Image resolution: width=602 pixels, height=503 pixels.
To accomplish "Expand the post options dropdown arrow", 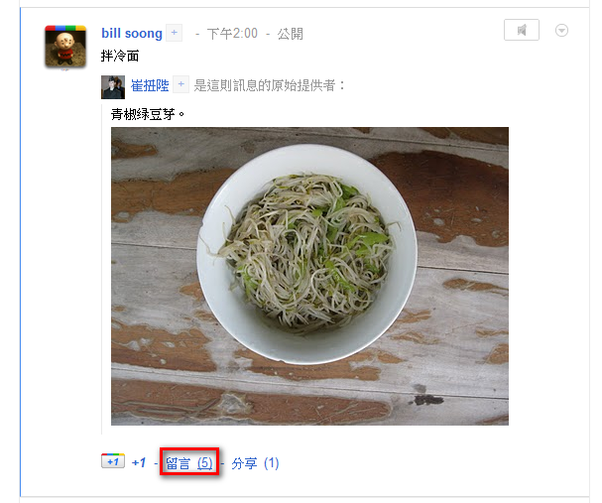I will 561,30.
